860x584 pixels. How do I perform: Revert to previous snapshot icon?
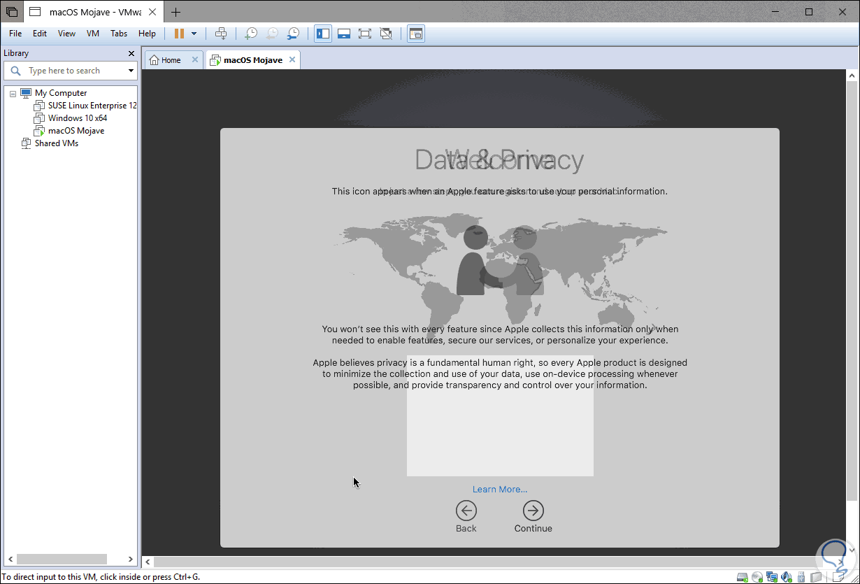pyautogui.click(x=272, y=34)
